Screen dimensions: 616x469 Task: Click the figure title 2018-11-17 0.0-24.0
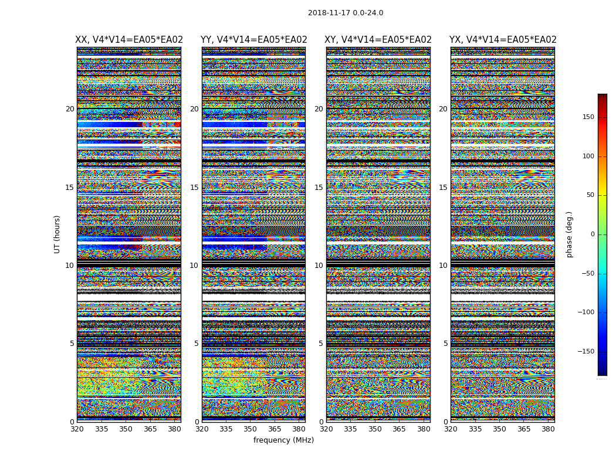point(346,13)
